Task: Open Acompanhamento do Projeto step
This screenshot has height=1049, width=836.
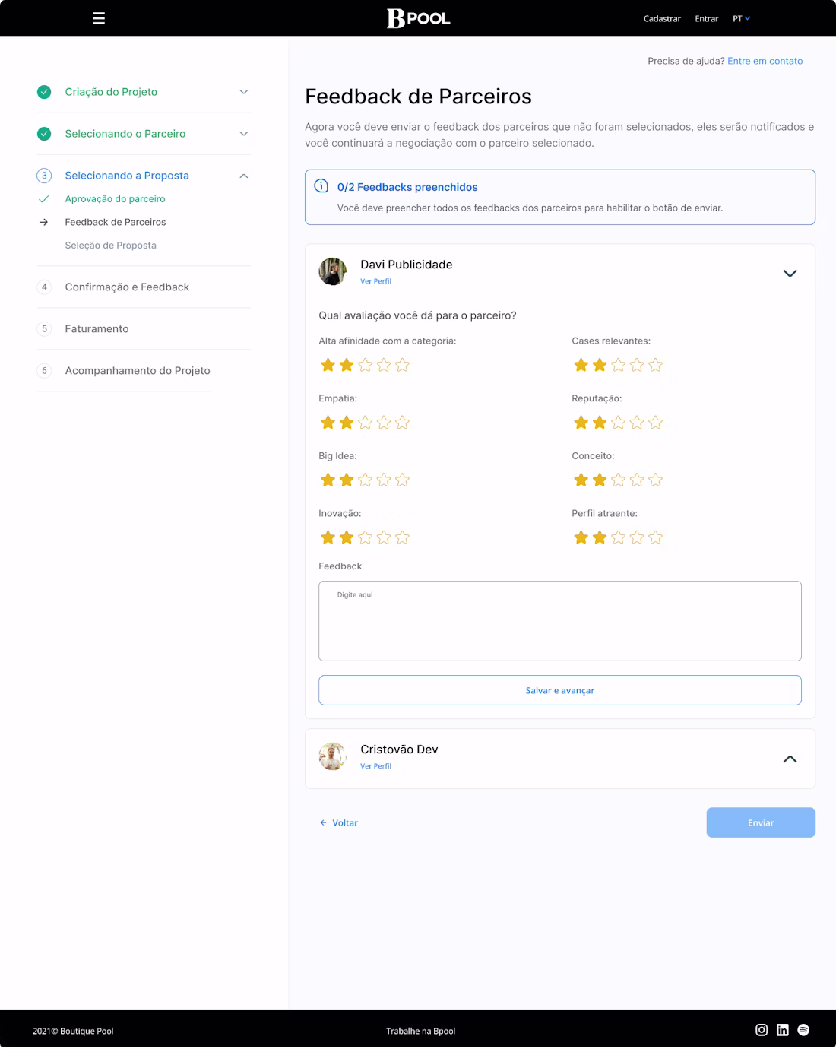Action: coord(138,371)
